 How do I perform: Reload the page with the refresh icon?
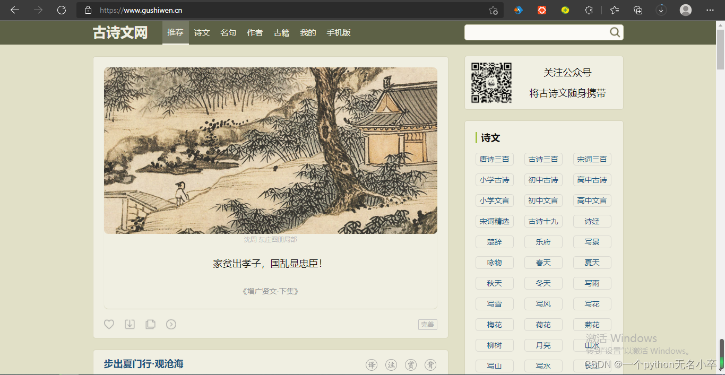pyautogui.click(x=62, y=10)
